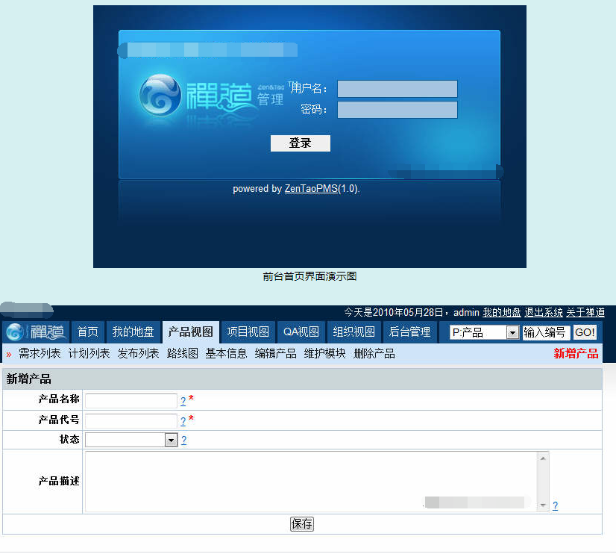
Task: Click inside the 产品描述 textarea
Action: [311, 482]
